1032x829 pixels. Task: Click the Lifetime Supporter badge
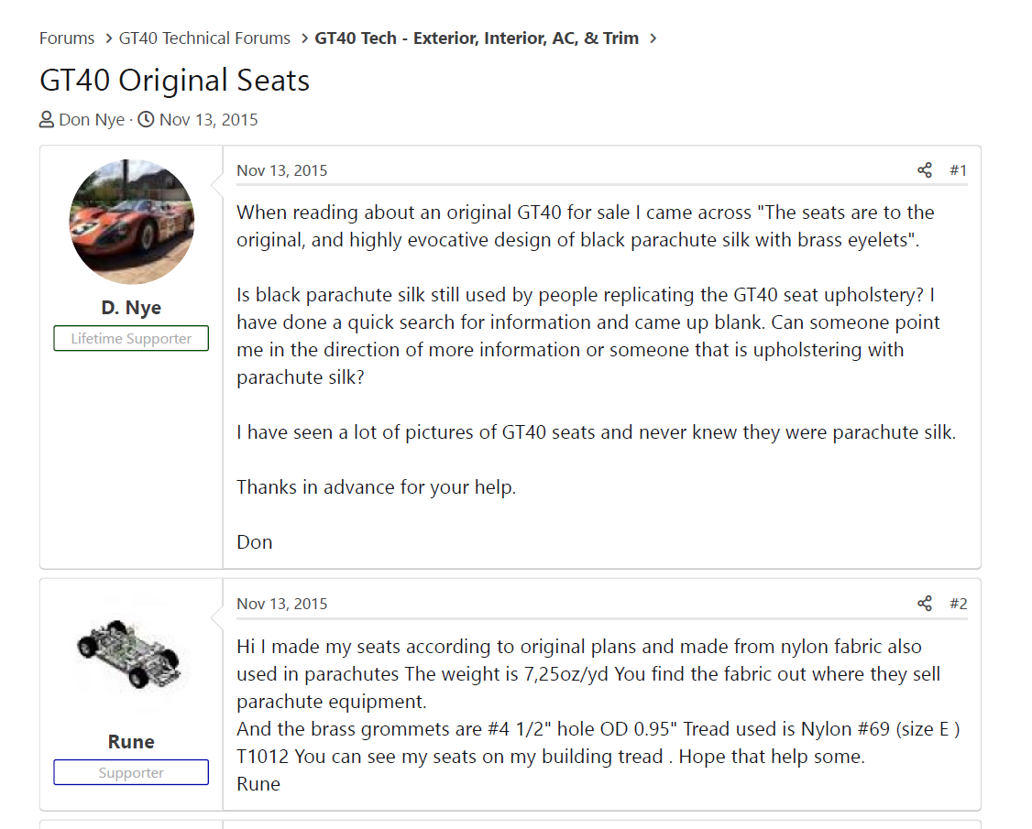coord(131,338)
